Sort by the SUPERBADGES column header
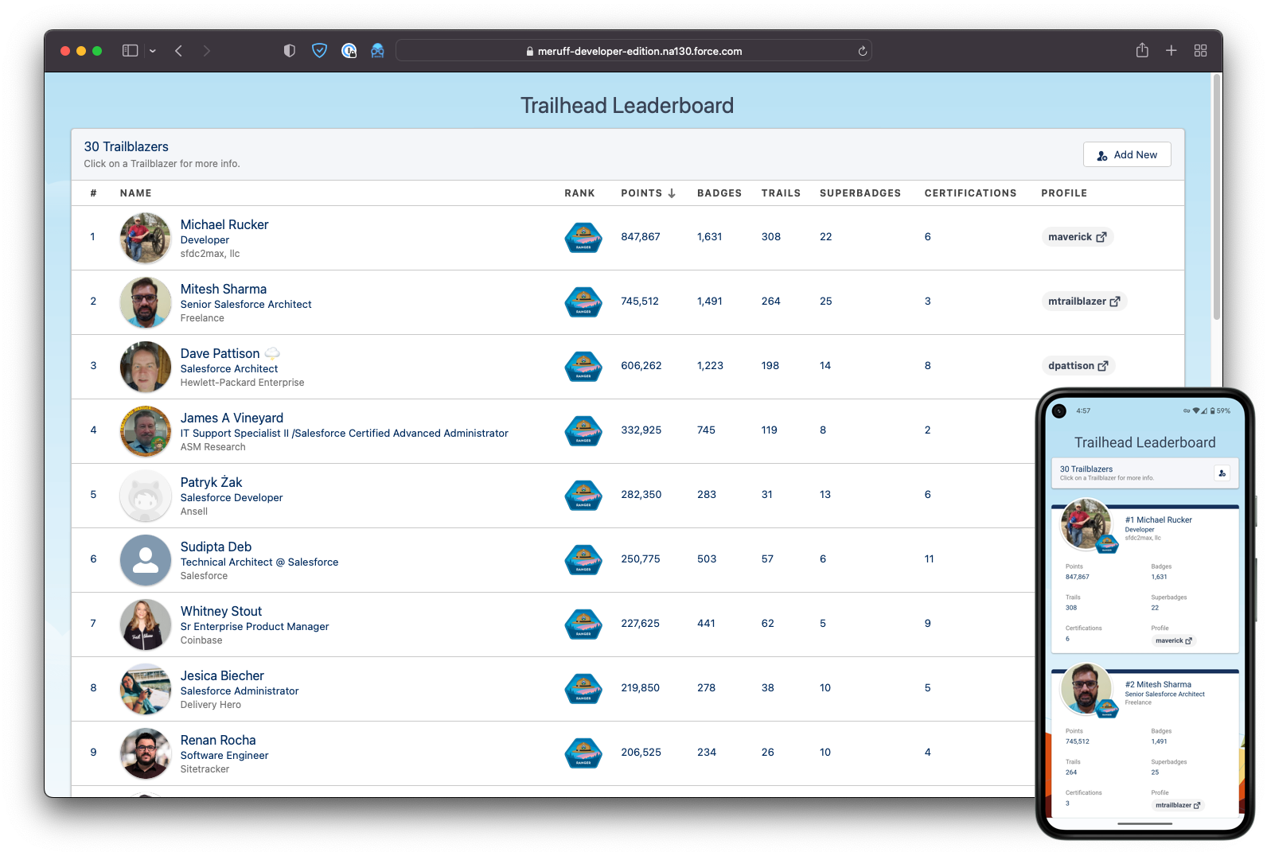The height and width of the screenshot is (856, 1267). click(x=860, y=193)
